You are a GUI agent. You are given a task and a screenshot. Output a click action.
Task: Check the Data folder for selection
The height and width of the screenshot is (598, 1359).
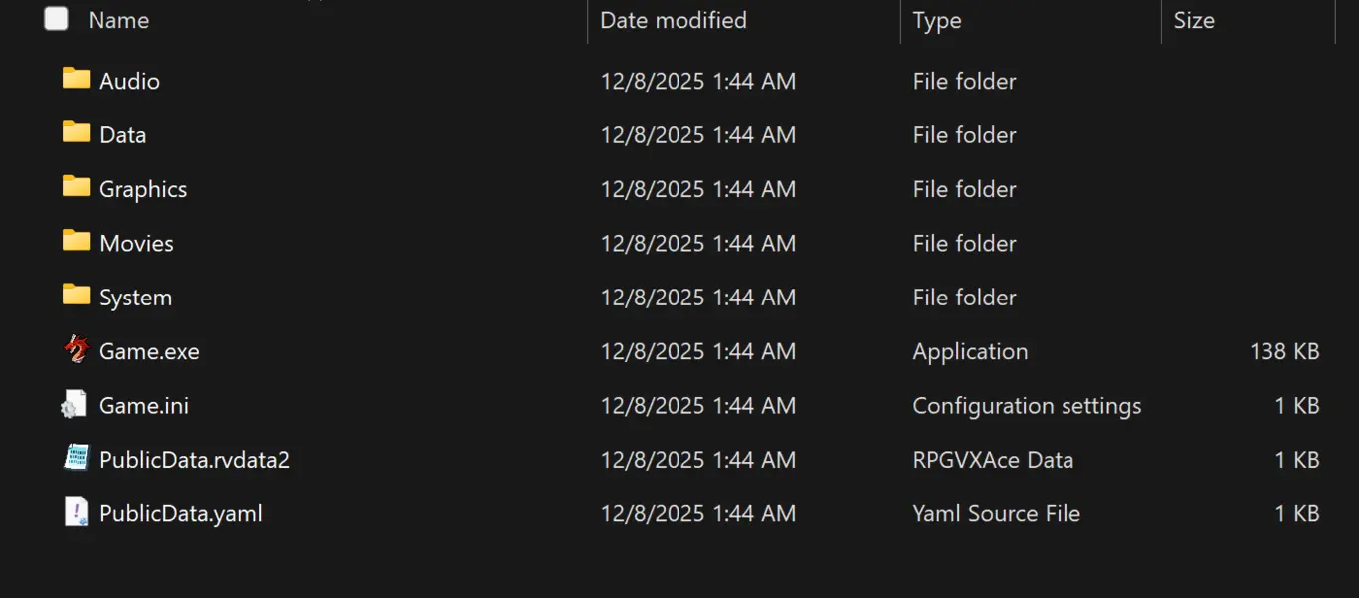pos(74,134)
